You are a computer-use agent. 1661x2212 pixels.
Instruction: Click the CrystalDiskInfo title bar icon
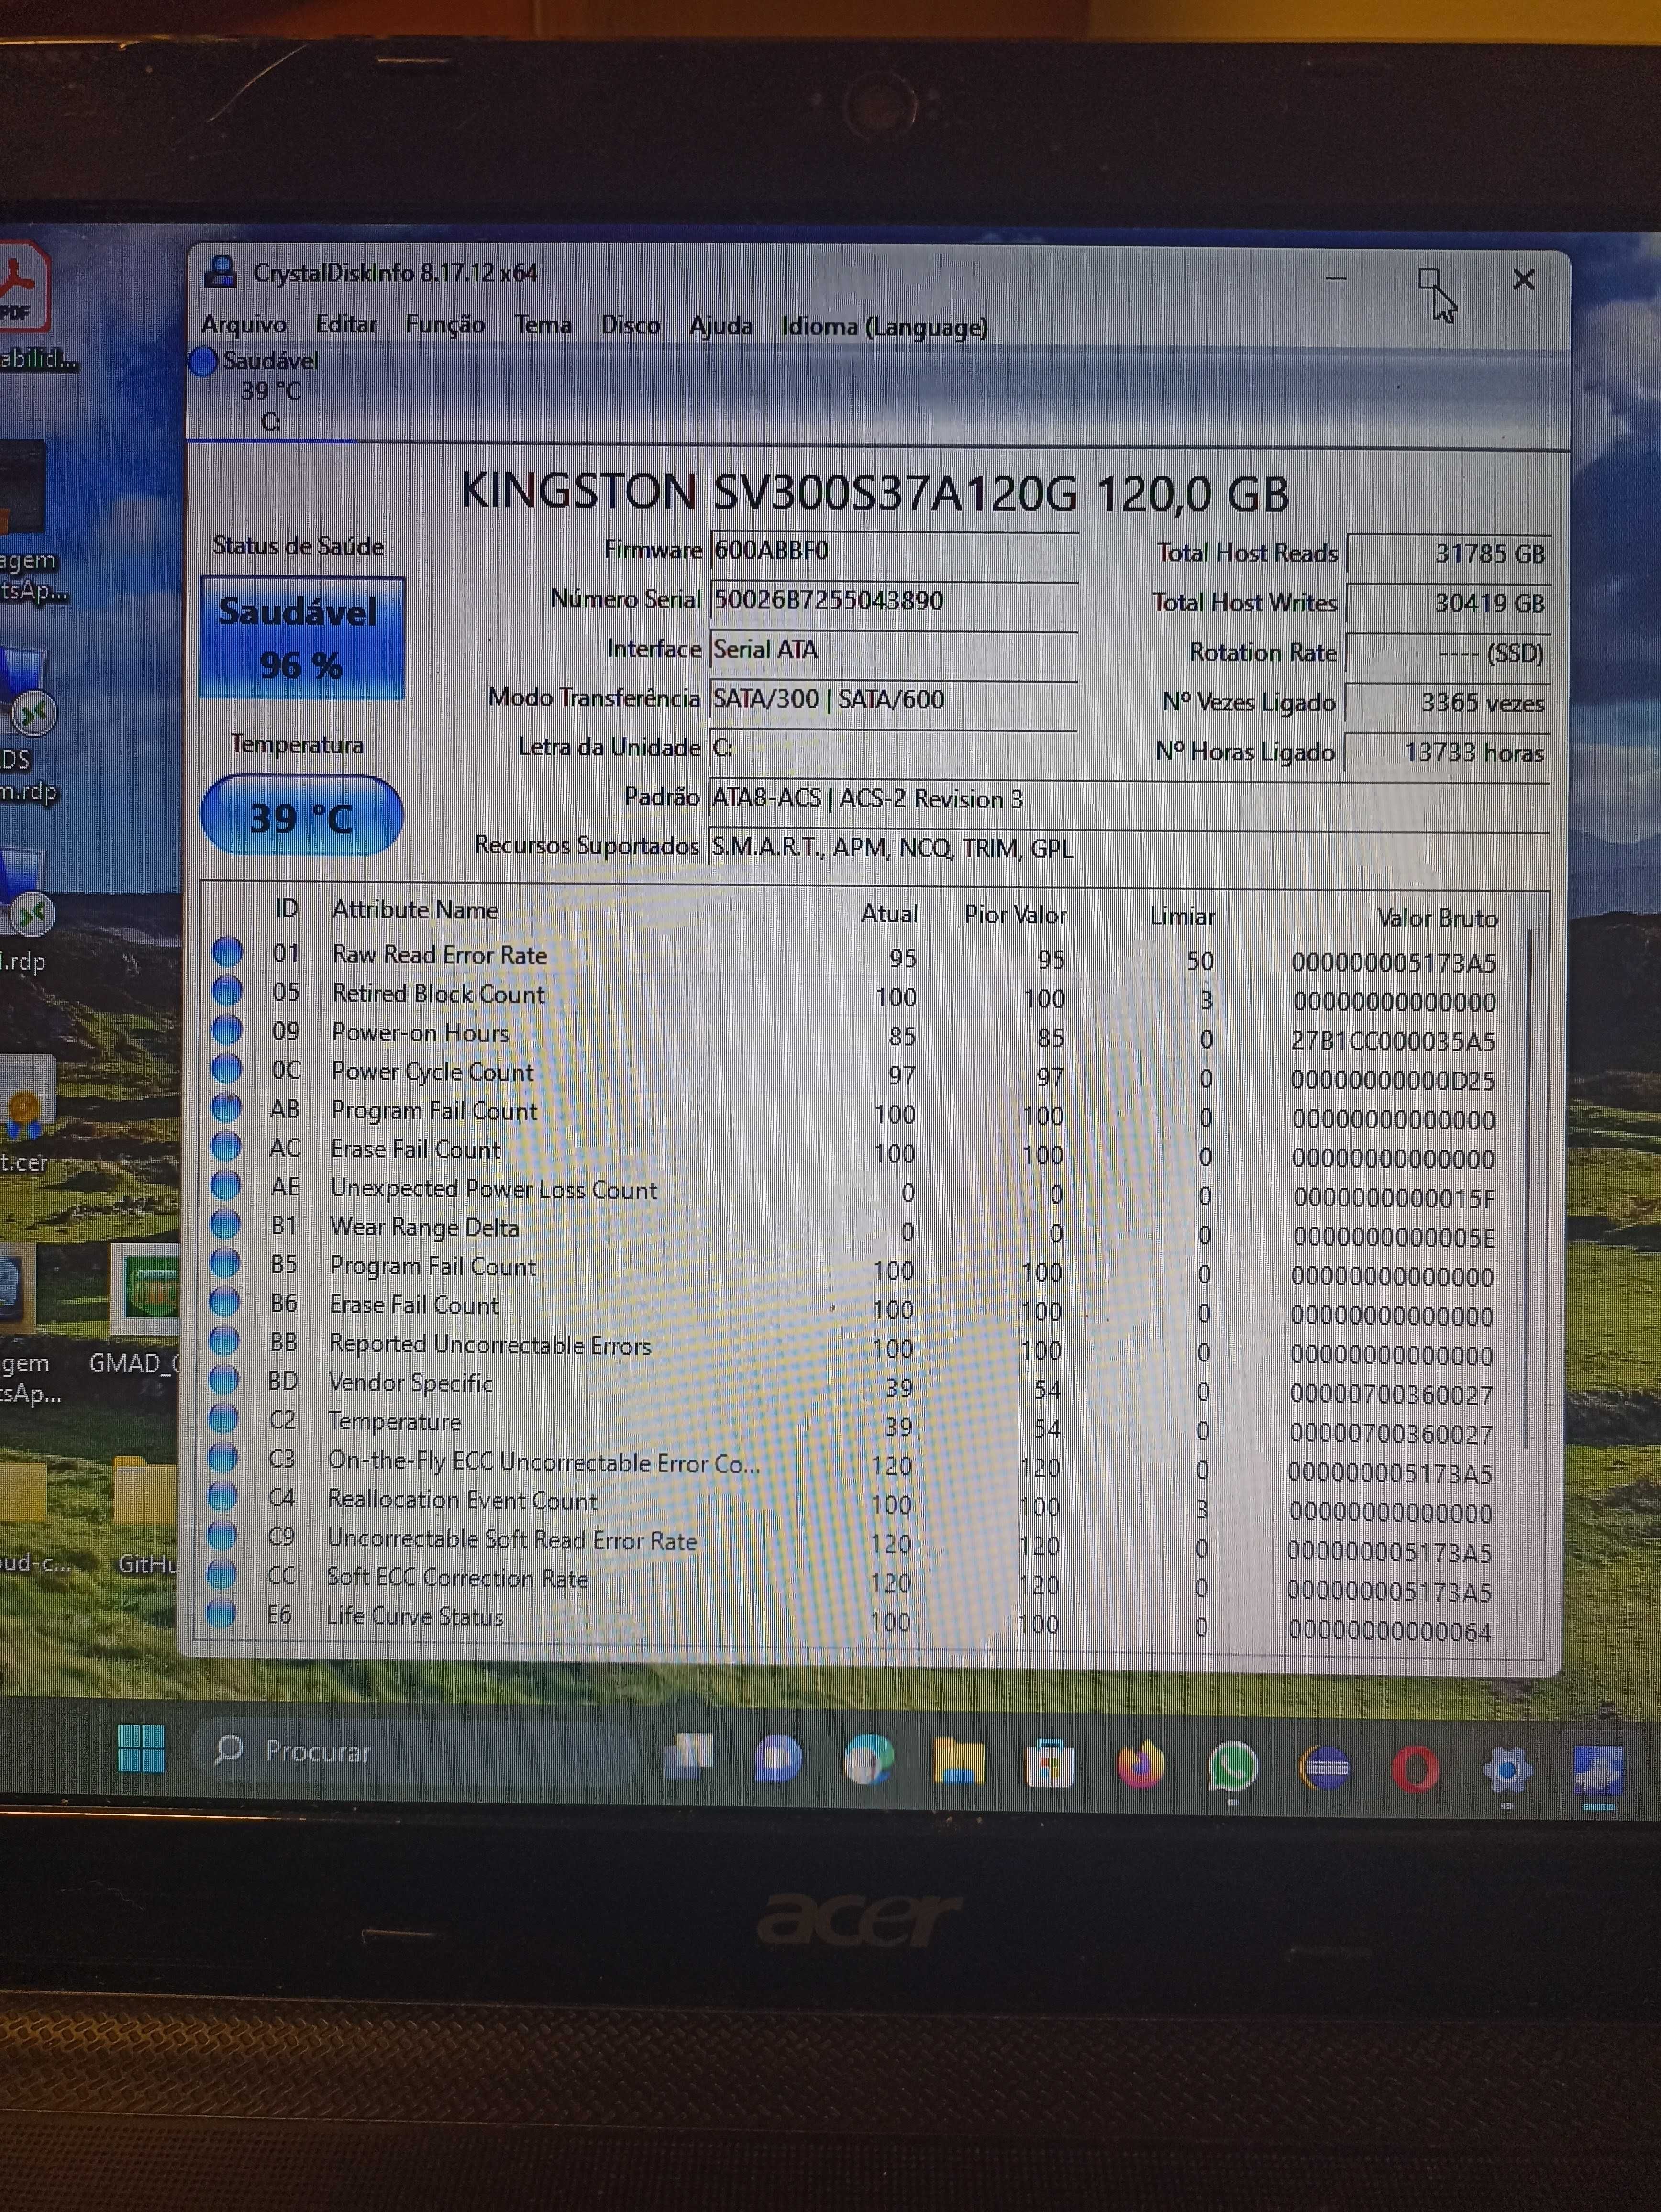220,272
